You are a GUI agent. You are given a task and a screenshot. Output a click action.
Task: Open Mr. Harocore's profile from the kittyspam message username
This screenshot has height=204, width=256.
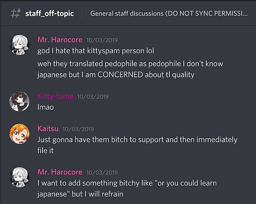(59, 40)
